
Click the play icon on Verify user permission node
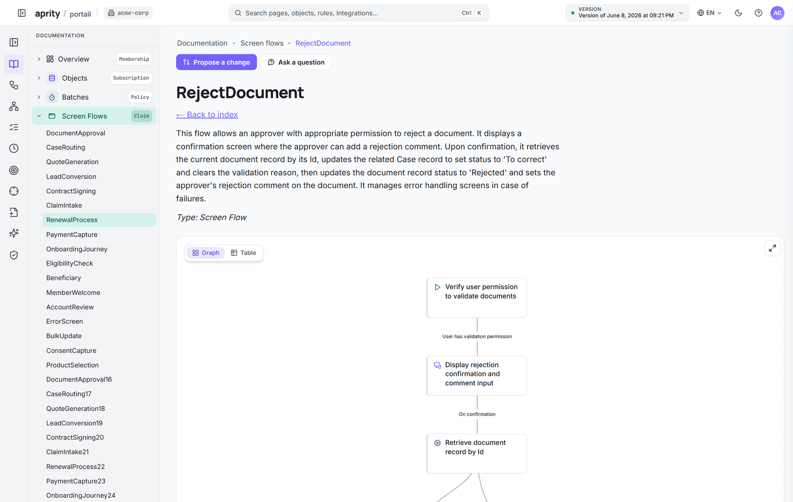tap(437, 287)
